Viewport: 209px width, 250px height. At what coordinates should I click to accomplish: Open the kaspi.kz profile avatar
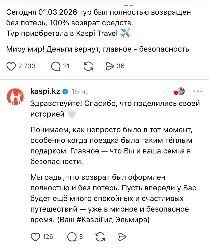pos(15,97)
